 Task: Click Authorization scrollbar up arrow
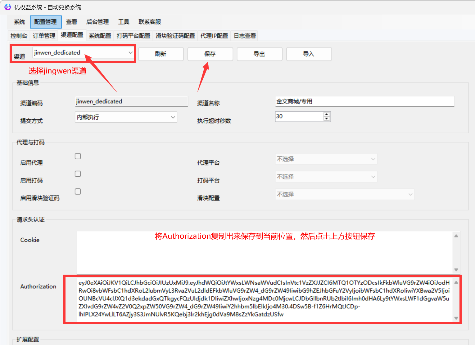pos(456,282)
